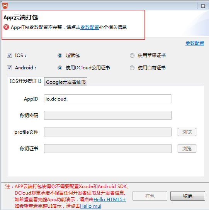The image size is (209, 210).
Task: Click the HBuilder logo icon in title bar
Action: tap(5, 6)
